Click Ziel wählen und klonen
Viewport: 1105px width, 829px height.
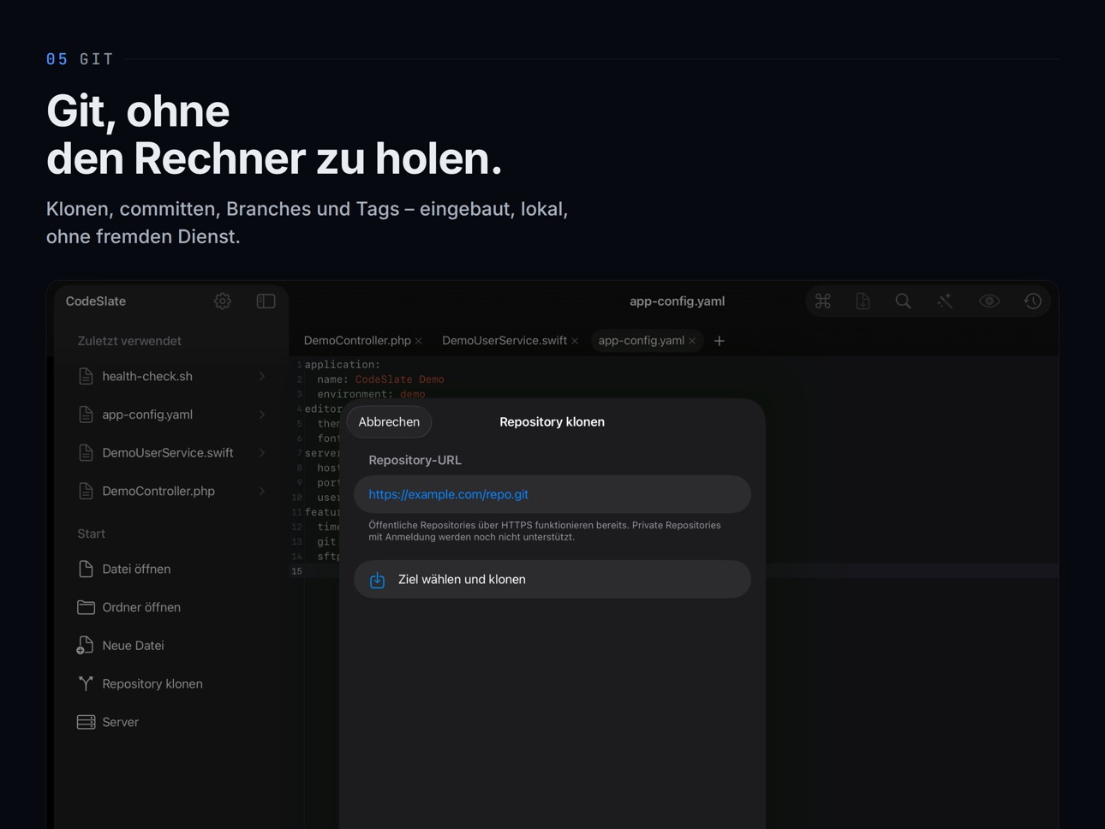(x=552, y=580)
